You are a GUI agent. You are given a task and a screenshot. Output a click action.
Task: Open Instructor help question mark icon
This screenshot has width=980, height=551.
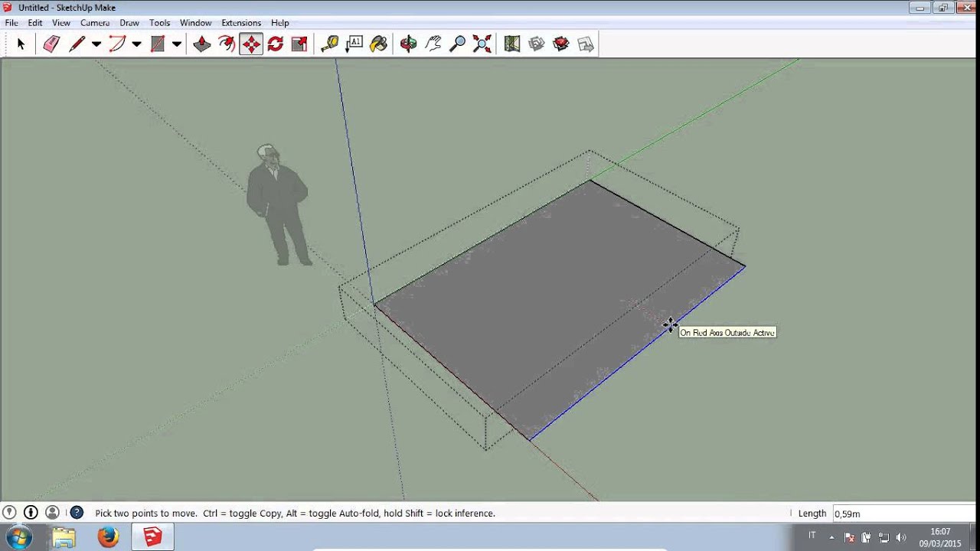[x=77, y=513]
